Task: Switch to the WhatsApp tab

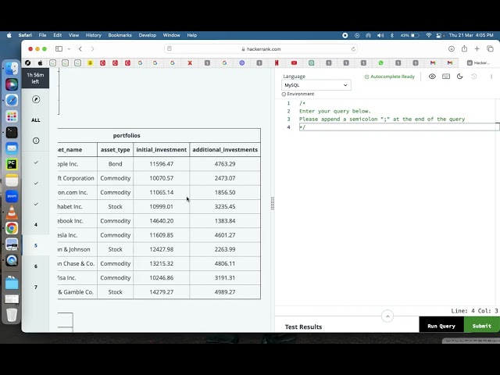Action: (x=380, y=62)
